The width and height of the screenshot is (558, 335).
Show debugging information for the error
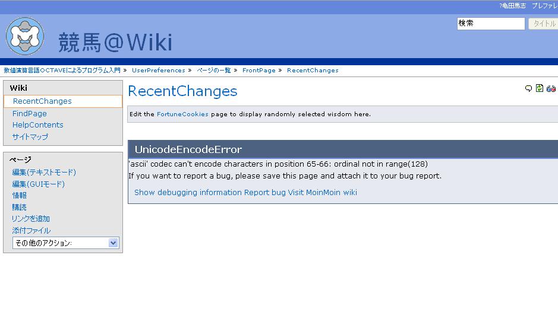coord(188,193)
